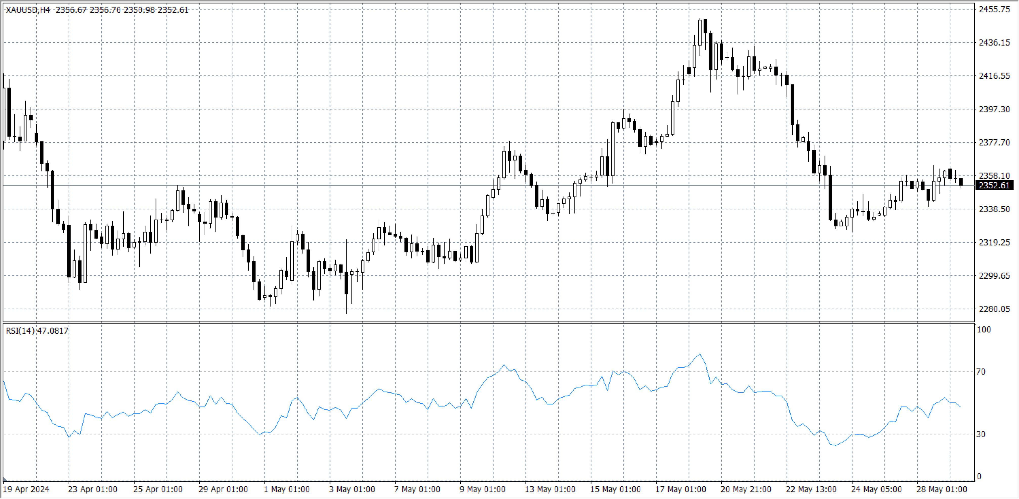Image resolution: width=1019 pixels, height=499 pixels.
Task: Click the 13 May 01:00 time label
Action: pos(550,489)
